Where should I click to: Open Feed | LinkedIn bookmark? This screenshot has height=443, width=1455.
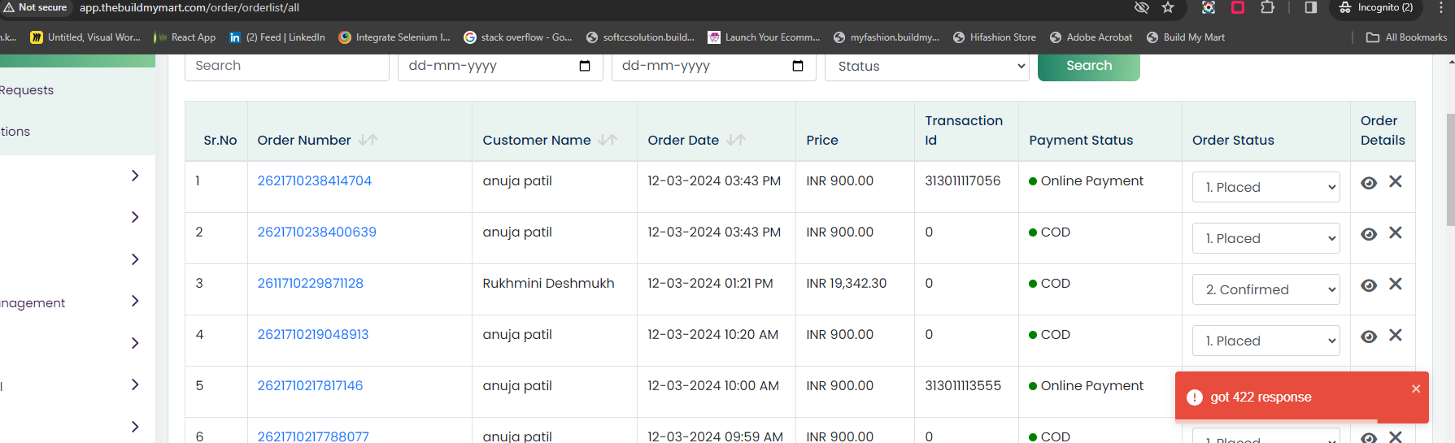(x=277, y=37)
